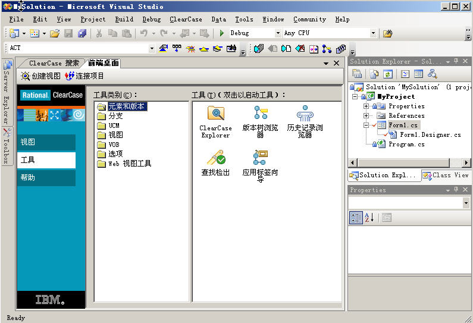Switch to the ClearCase 搜索 tab
Image resolution: width=473 pixels, height=323 pixels.
coord(54,63)
